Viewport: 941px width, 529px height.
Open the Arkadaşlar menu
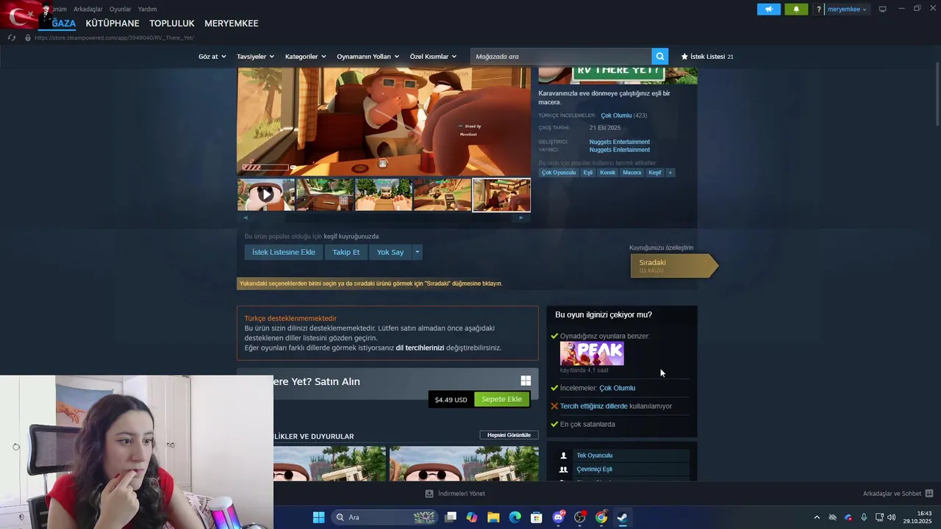[x=87, y=10]
